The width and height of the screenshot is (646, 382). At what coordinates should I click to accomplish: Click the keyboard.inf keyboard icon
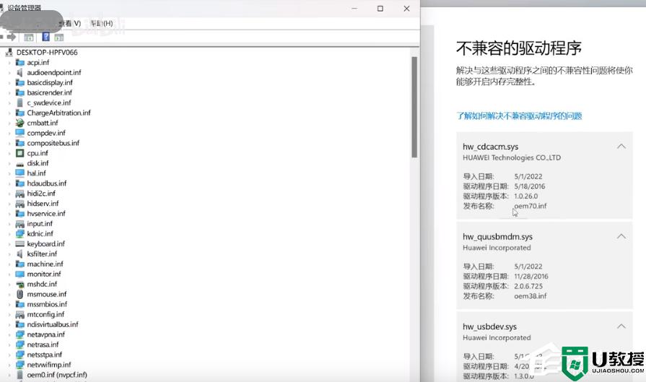tap(20, 244)
